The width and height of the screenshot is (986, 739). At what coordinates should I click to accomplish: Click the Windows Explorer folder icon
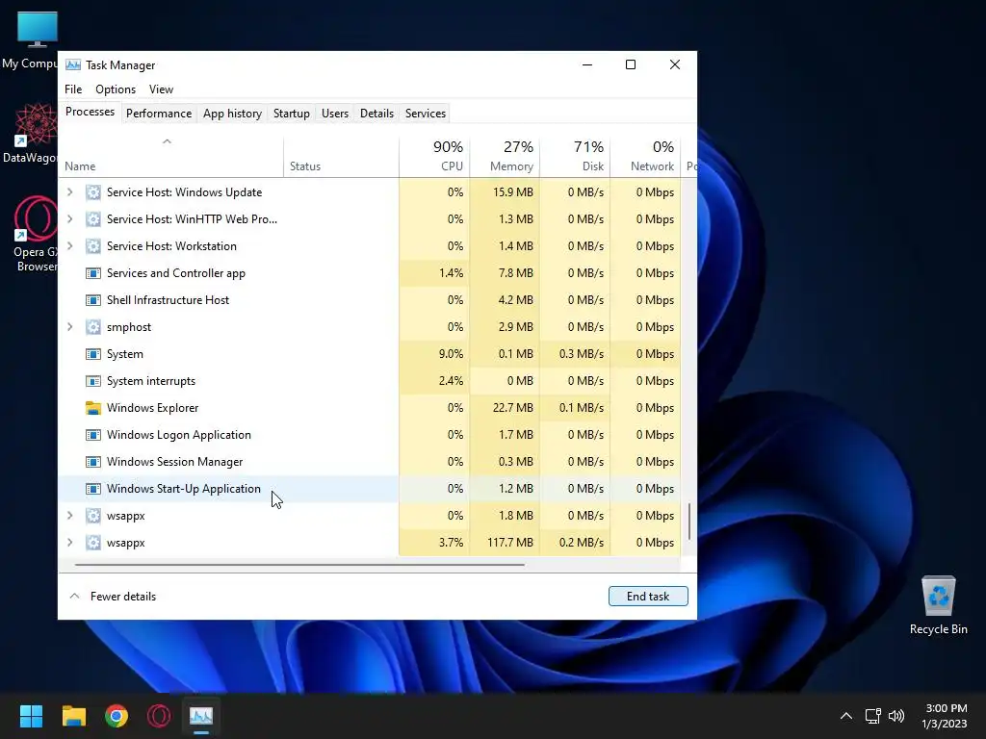pyautogui.click(x=93, y=408)
